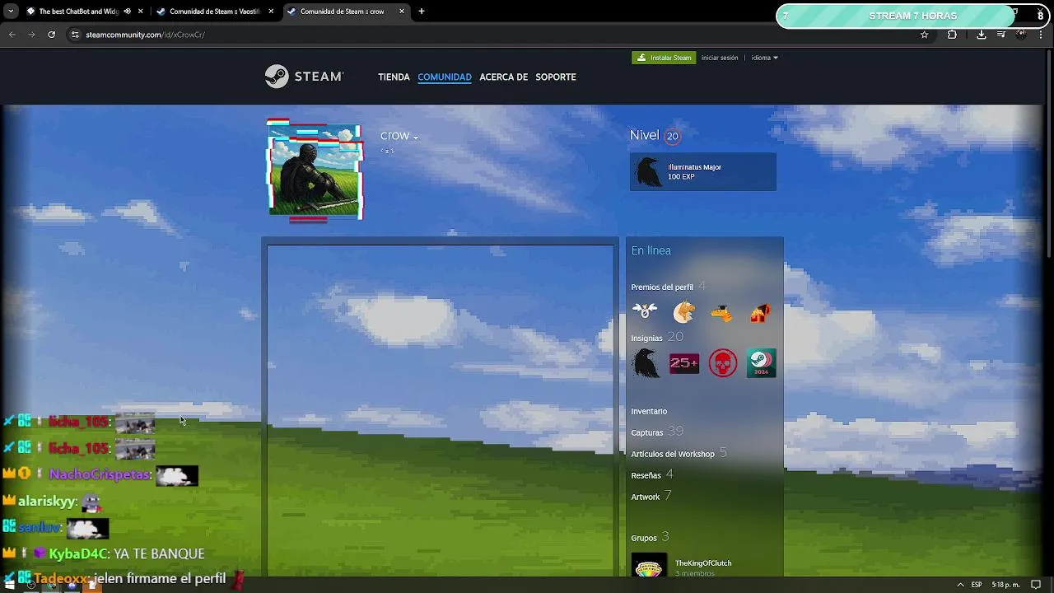Screen dimensions: 1054x593
Task: Open the ACERCA DE menu
Action: click(503, 77)
